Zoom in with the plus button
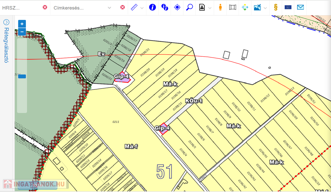Image resolution: width=331 pixels, height=192 pixels. tap(22, 24)
